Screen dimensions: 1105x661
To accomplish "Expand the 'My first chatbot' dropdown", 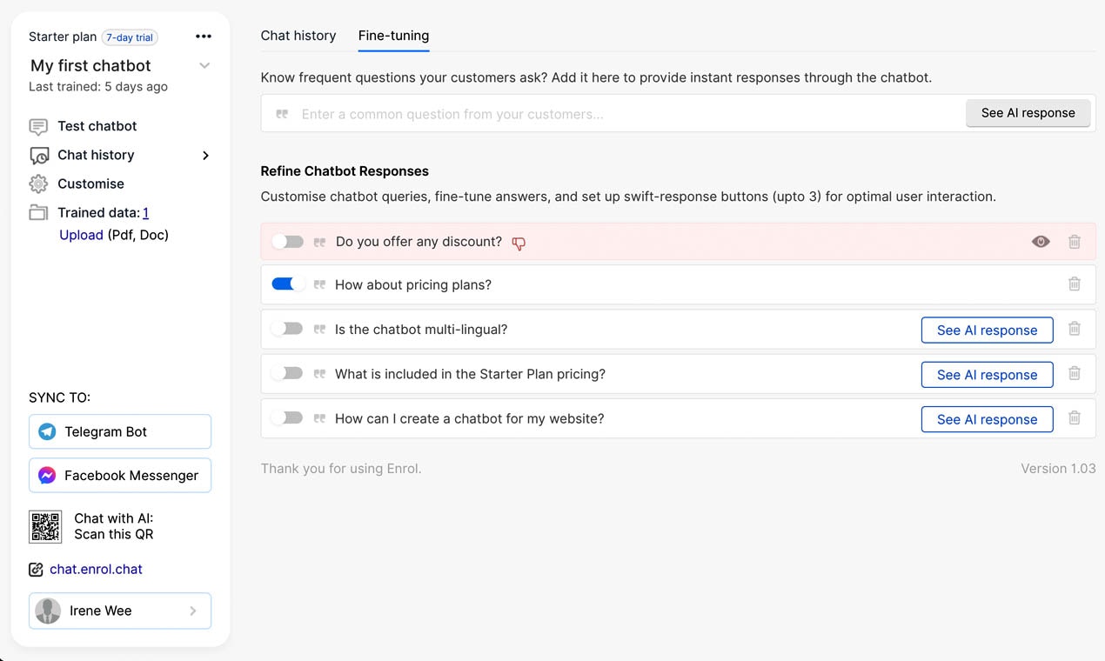I will point(204,66).
